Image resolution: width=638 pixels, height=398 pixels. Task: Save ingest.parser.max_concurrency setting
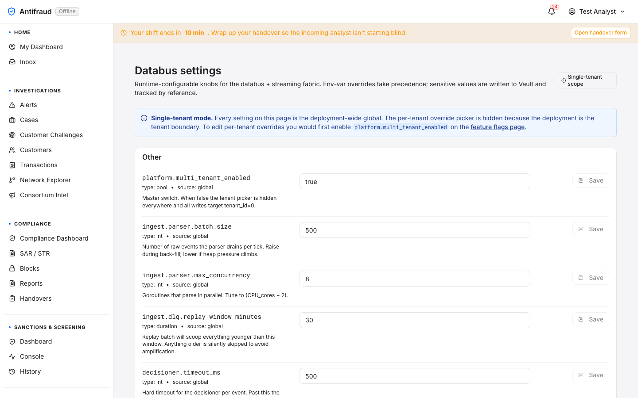(x=591, y=278)
